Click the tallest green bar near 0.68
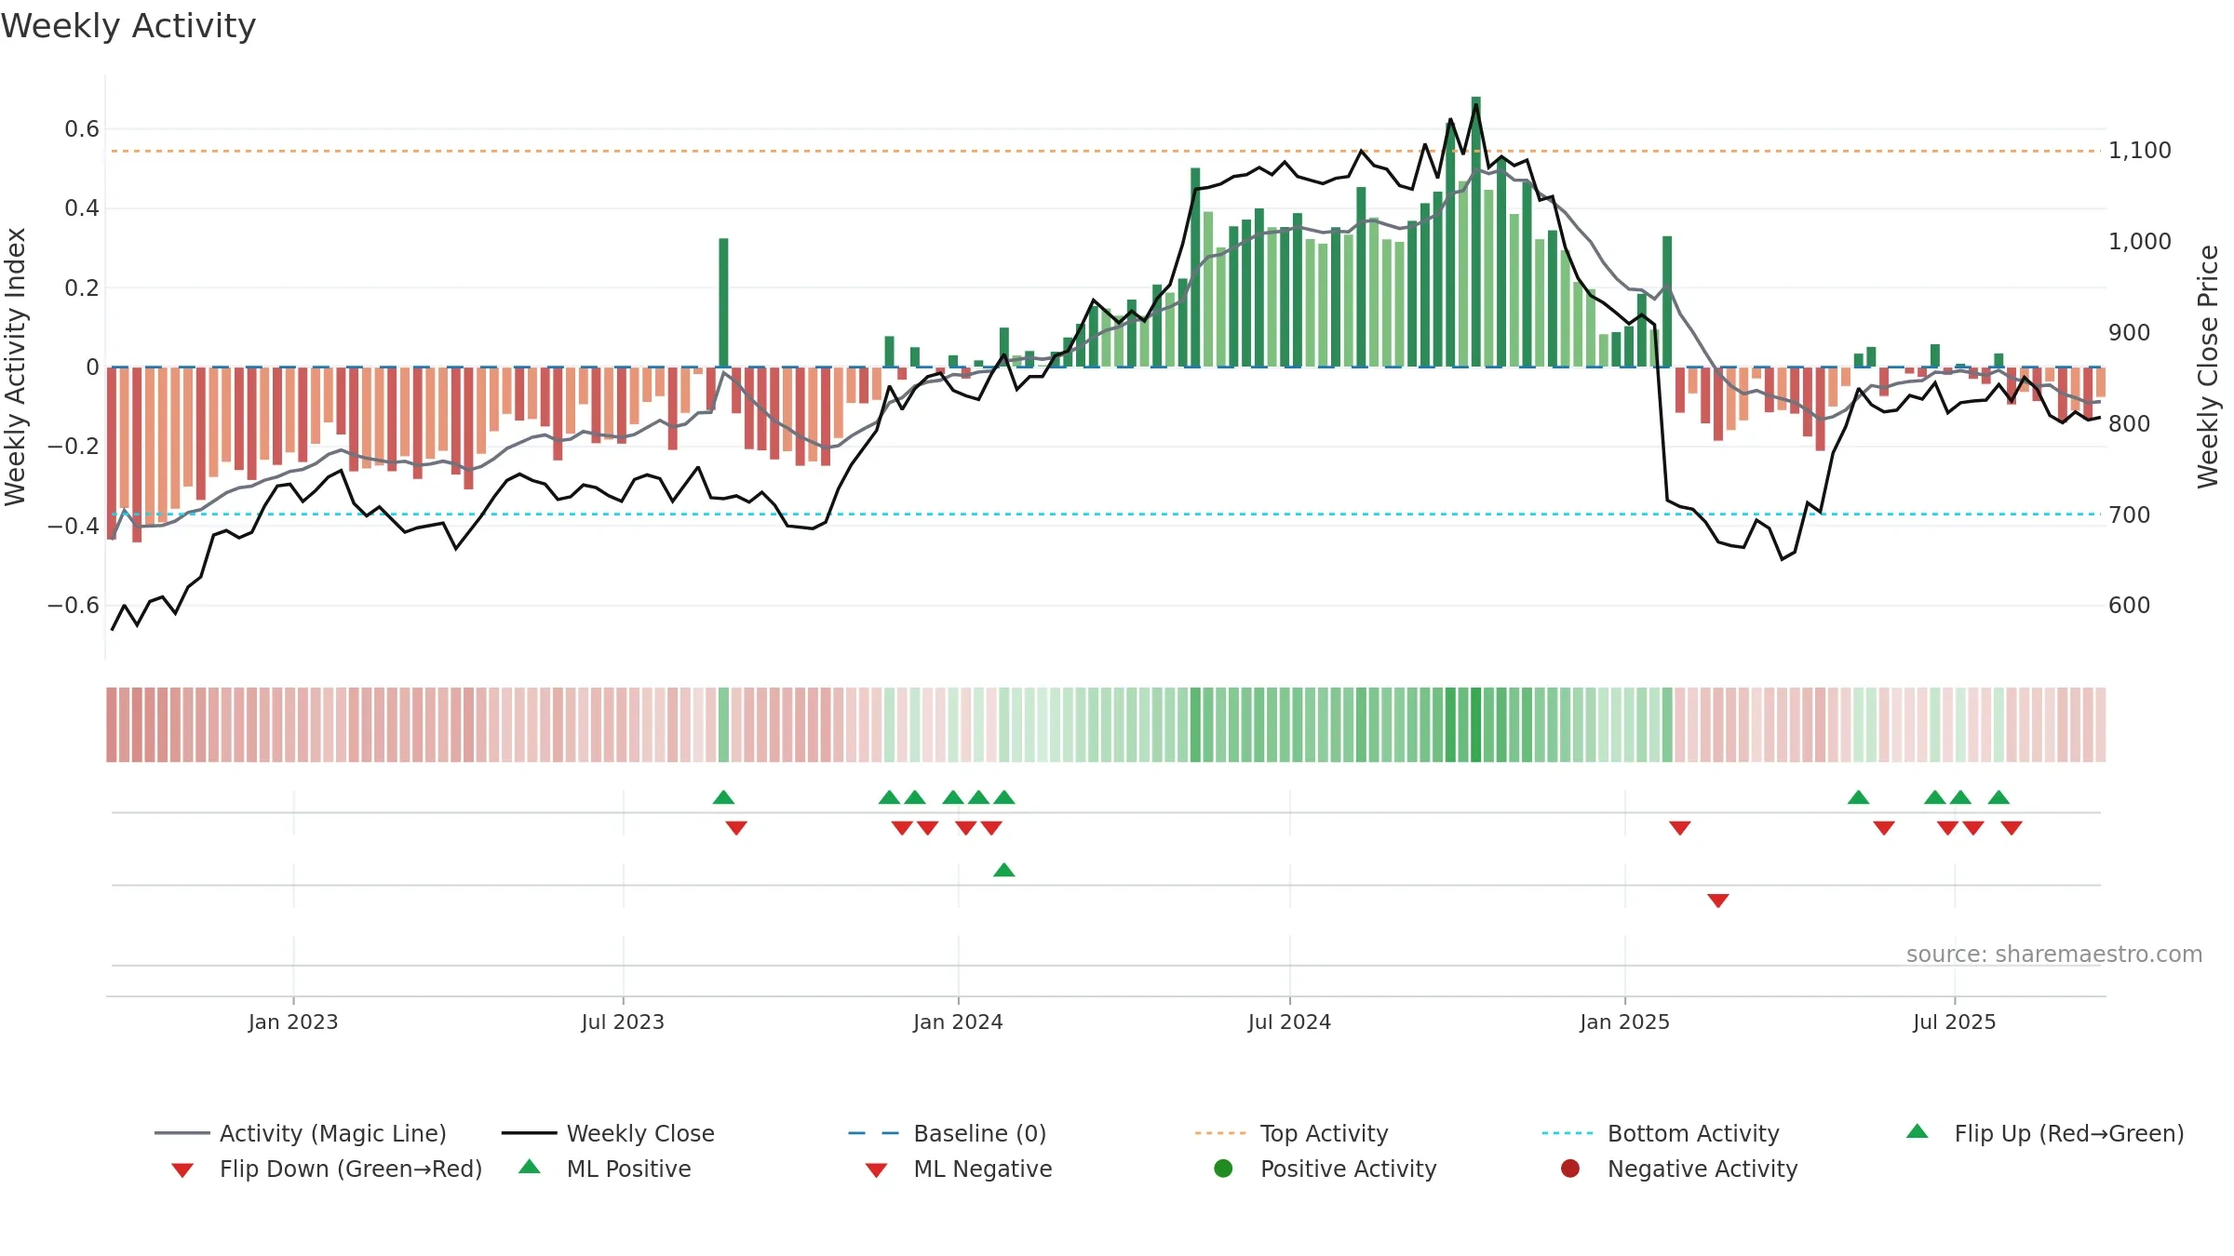Screen dimensions: 2234x1256 tap(1475, 232)
